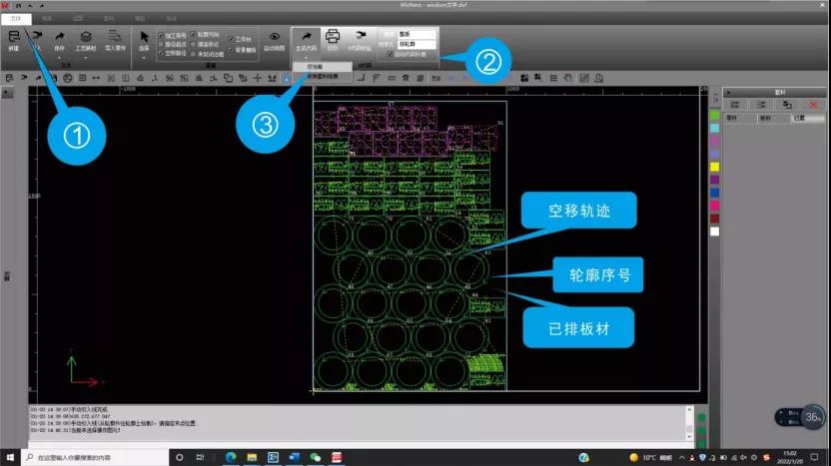Choose the longer second entry of 生成代码 menu
The image size is (831, 466).
pyautogui.click(x=322, y=76)
